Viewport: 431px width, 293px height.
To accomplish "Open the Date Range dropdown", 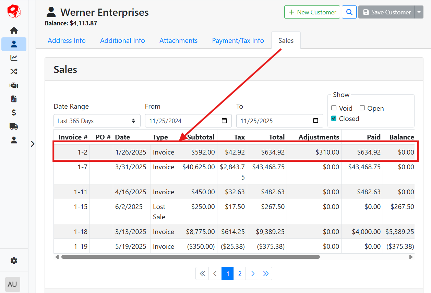I will [x=97, y=121].
